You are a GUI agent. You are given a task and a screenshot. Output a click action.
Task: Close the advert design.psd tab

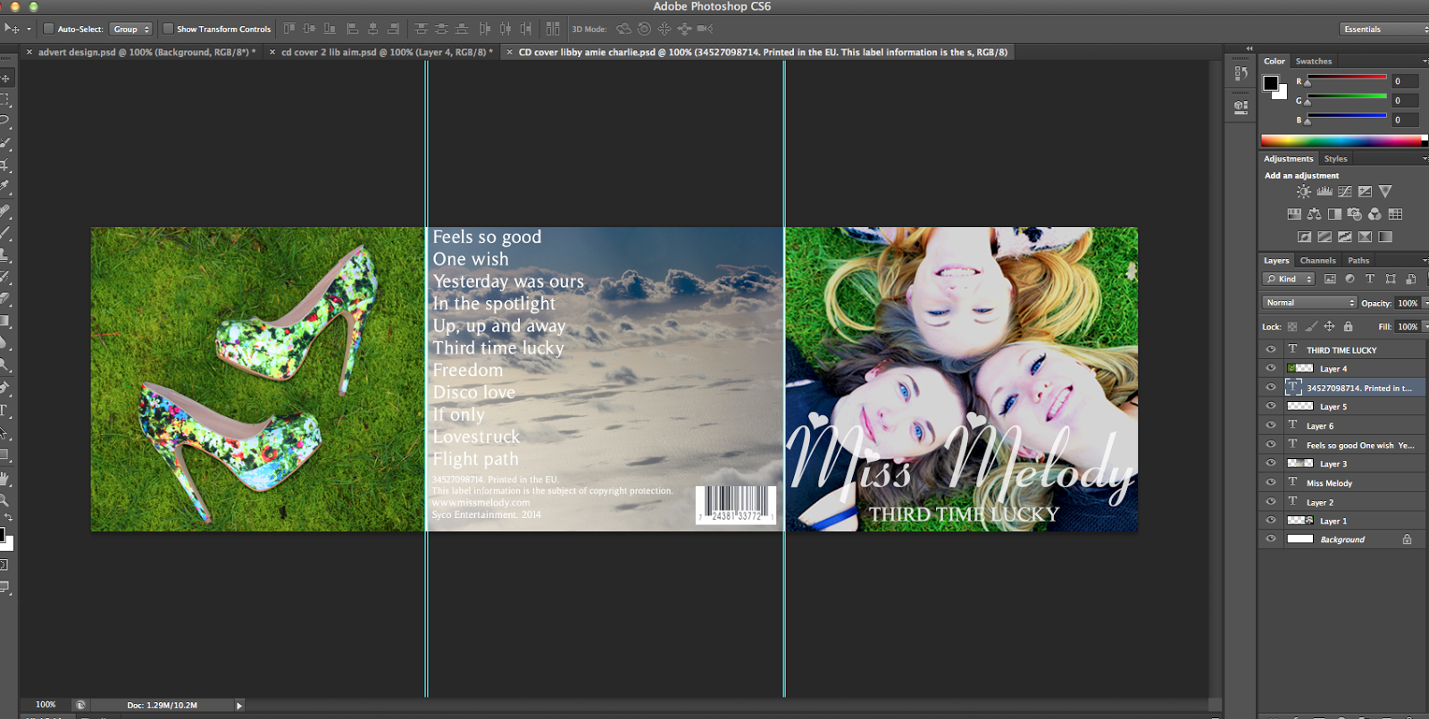tap(29, 52)
